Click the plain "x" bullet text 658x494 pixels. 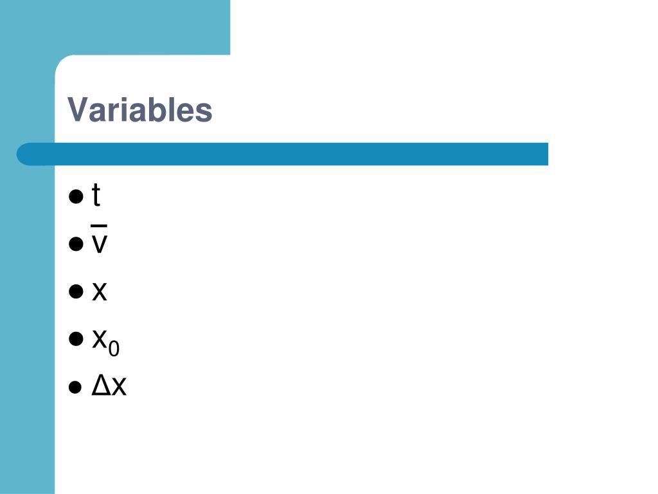(x=100, y=291)
